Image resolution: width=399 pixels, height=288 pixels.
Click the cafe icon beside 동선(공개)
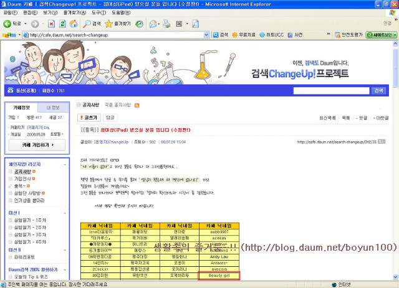(11, 90)
